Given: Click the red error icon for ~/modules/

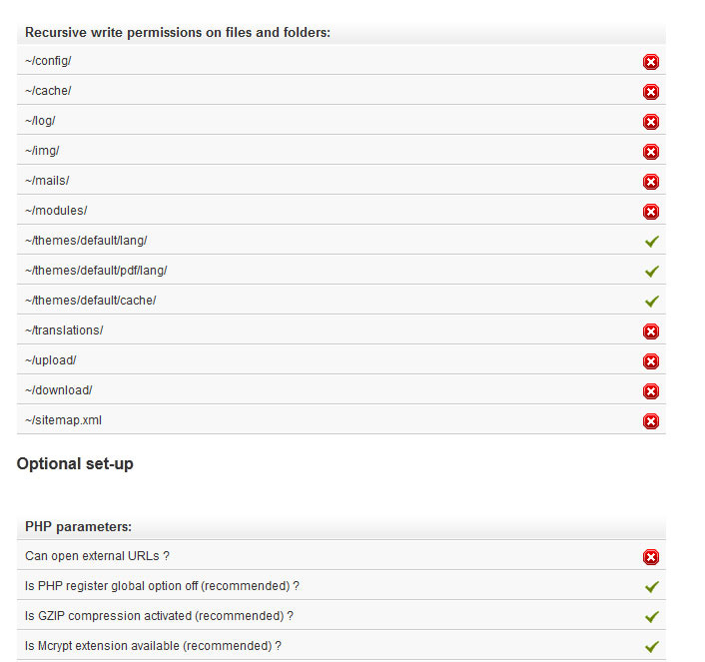Looking at the screenshot, I should click(651, 212).
